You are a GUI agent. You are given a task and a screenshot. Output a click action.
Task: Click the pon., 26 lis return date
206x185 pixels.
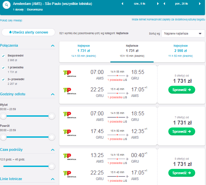point(181,4)
